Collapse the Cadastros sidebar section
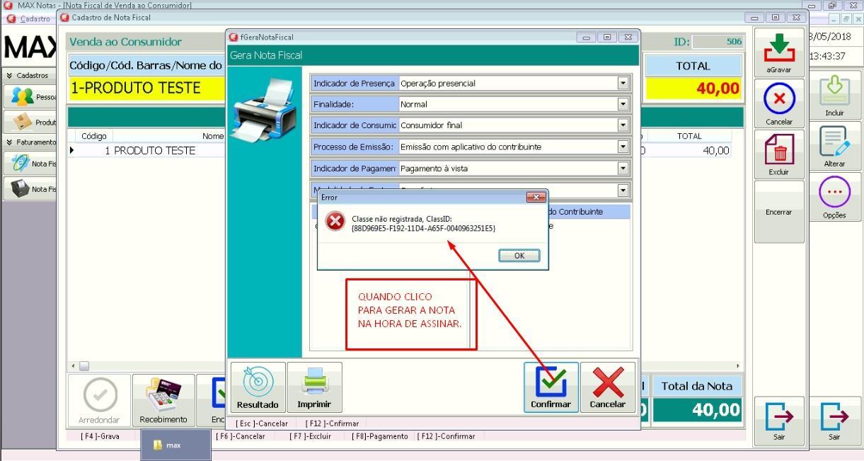The height and width of the screenshot is (461, 864). point(28,75)
